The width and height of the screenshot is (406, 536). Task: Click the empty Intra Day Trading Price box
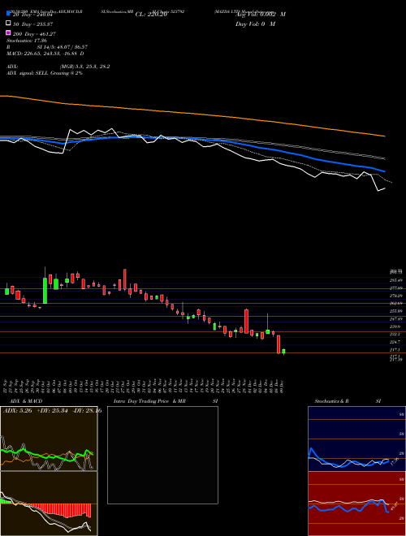[x=162, y=455]
